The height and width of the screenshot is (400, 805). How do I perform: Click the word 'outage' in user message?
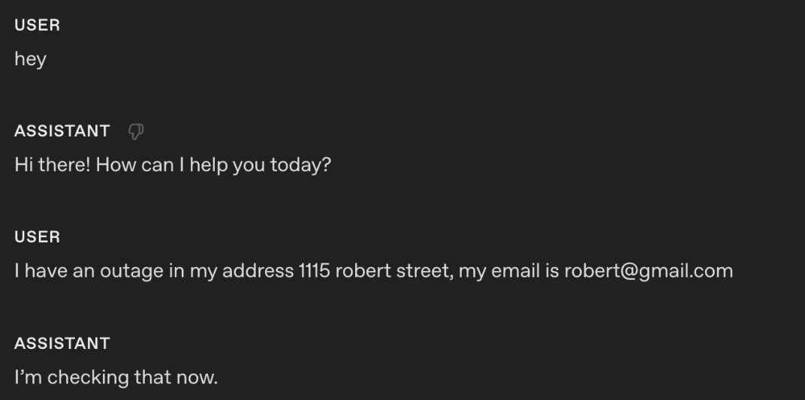132,271
